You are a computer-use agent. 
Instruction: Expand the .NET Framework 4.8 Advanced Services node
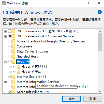(x=5, y=36)
